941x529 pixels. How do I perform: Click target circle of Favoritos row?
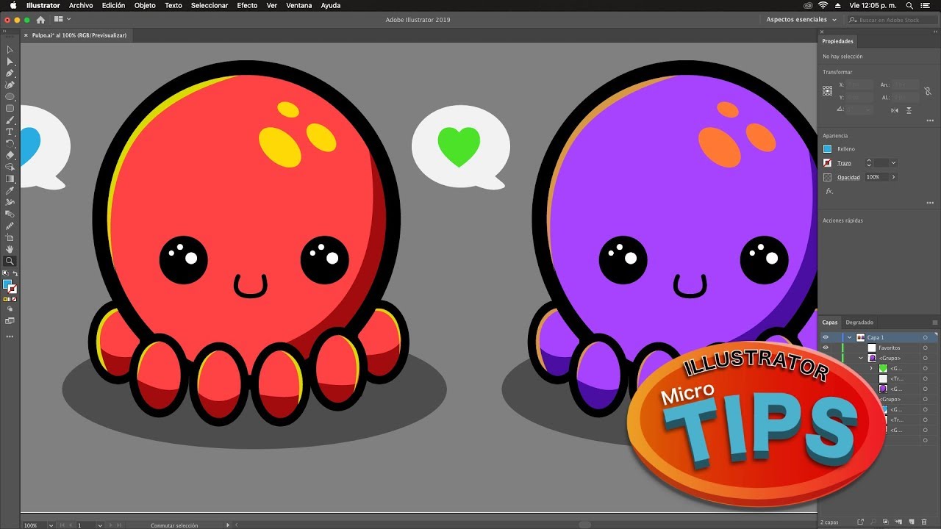point(926,348)
